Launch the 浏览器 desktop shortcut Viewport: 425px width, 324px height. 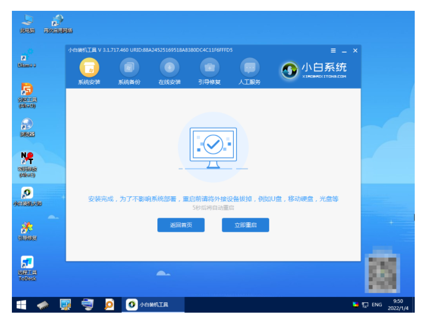(x=27, y=127)
